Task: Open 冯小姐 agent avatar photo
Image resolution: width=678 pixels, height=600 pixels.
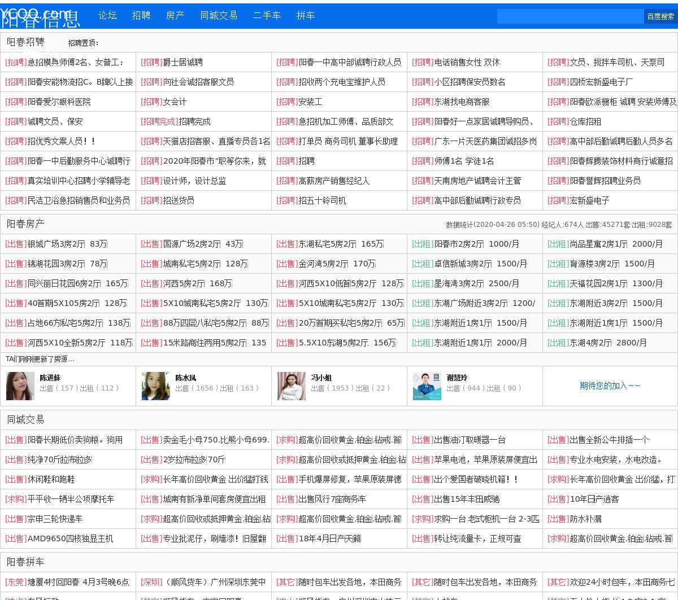Action: [x=291, y=386]
